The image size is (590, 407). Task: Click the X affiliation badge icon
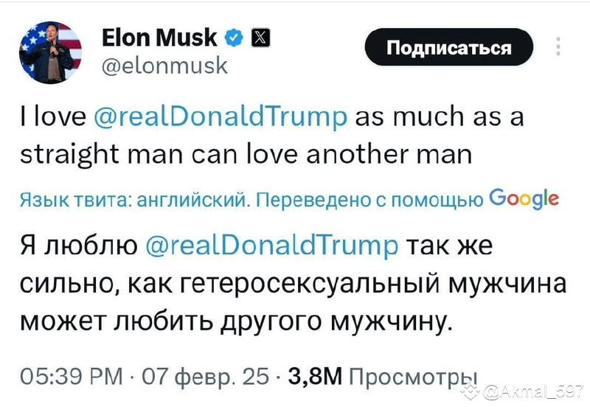click(x=260, y=38)
